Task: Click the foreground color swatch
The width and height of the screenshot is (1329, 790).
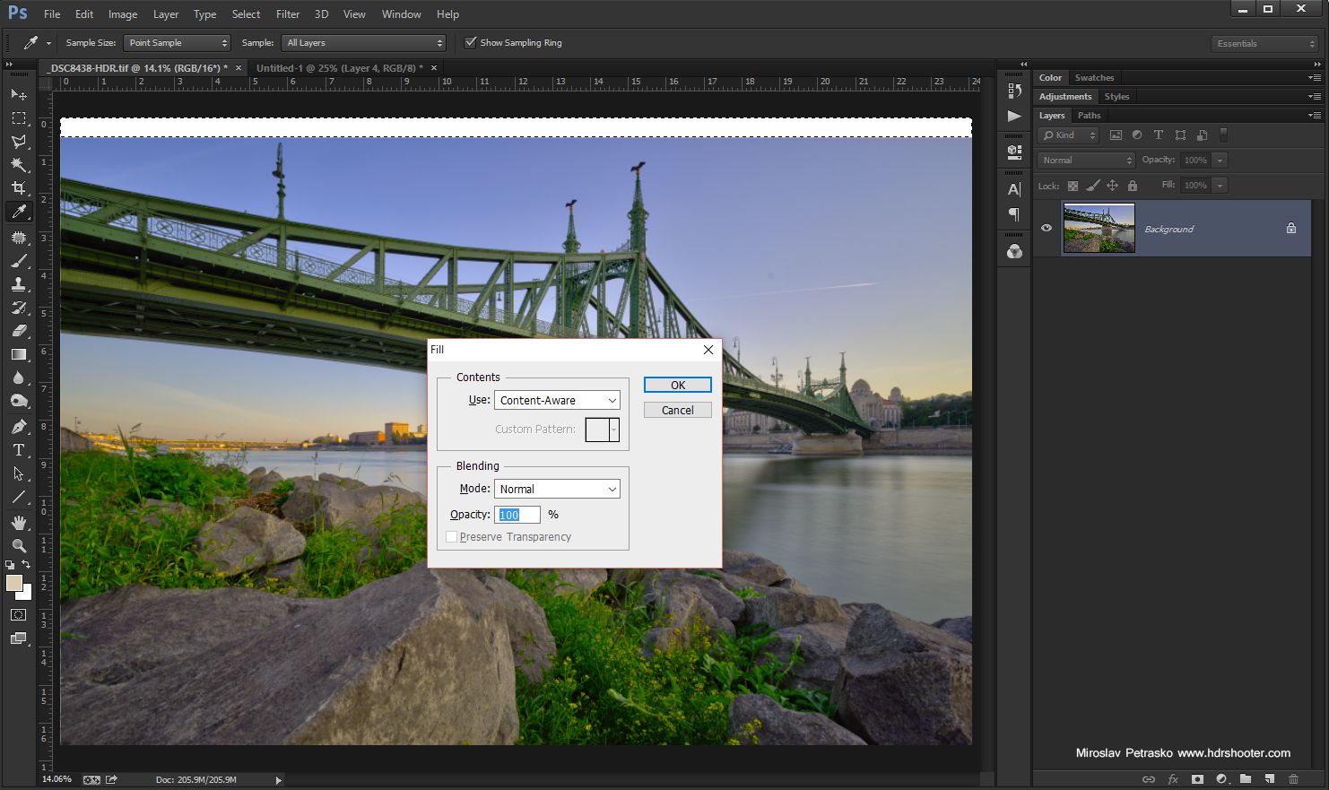Action: pyautogui.click(x=13, y=584)
